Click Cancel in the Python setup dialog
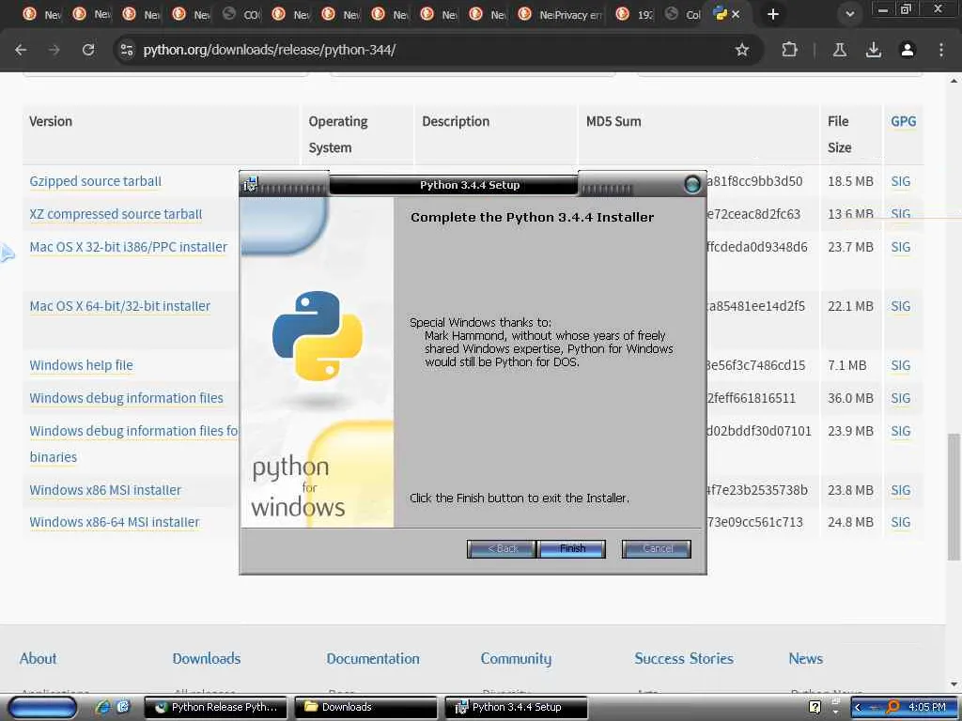The height and width of the screenshot is (721, 962). coord(657,548)
